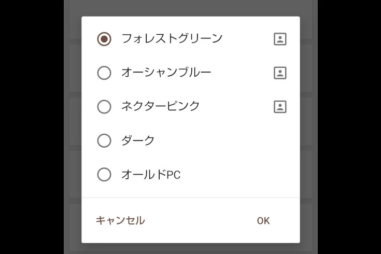The height and width of the screenshot is (254, 381).
Task: Click the dimmed card below the dialog
Action: [191, 248]
